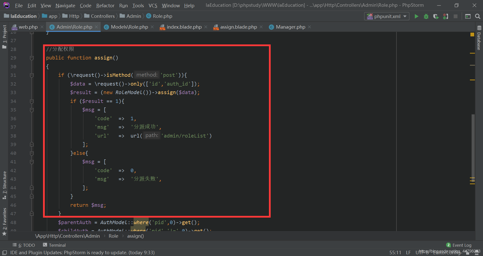Click fold end marker at line 47
The width and height of the screenshot is (483, 256).
(32, 214)
